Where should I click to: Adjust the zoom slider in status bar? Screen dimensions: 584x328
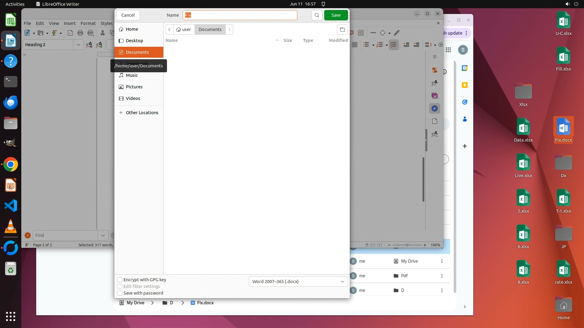pos(407,245)
